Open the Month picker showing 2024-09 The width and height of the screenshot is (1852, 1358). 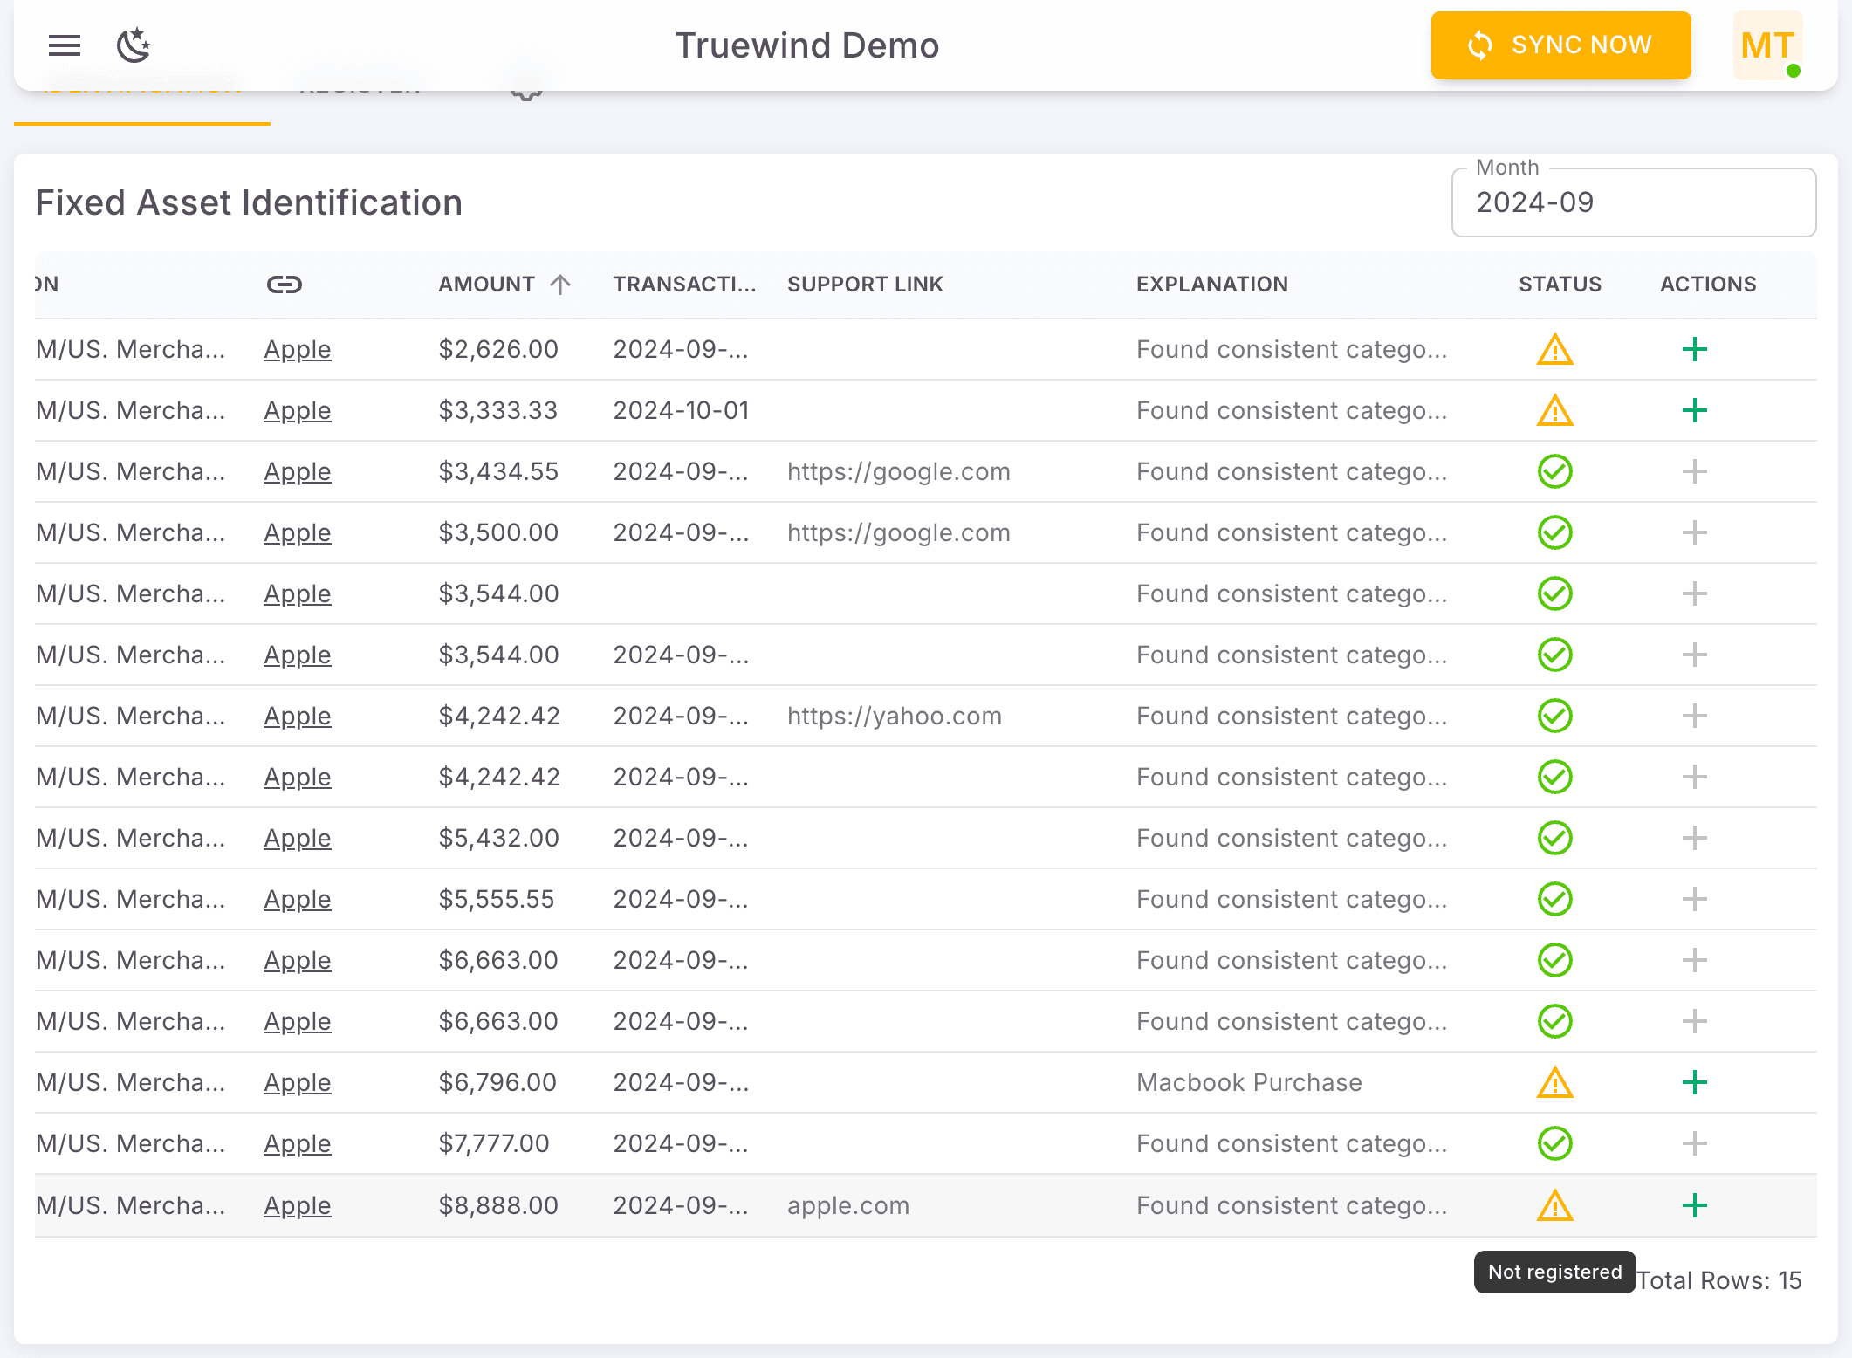coord(1634,202)
